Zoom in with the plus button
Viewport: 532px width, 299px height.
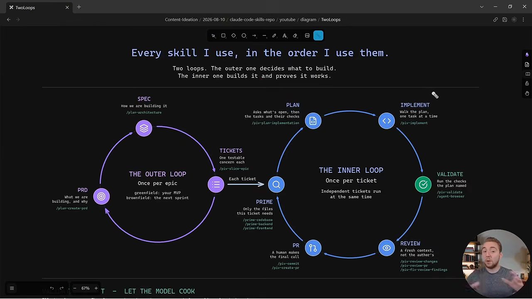[96, 288]
